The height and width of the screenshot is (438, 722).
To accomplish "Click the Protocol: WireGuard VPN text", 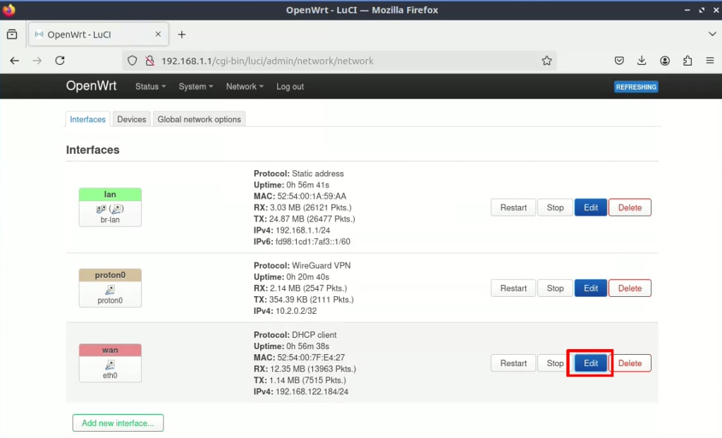I will 302,266.
